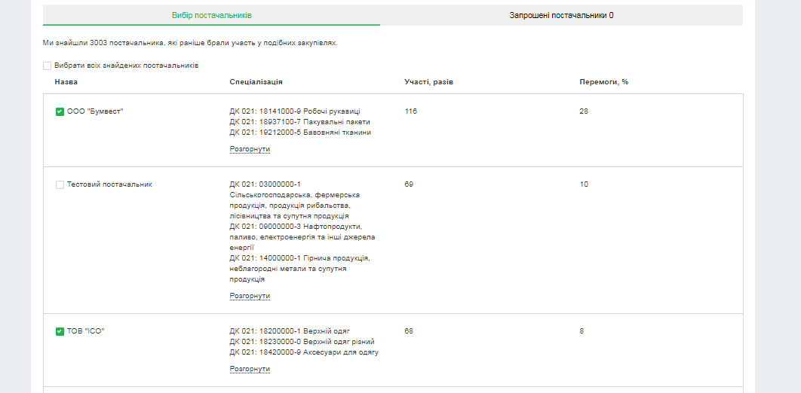The height and width of the screenshot is (393, 801).
Task: Select the ТОВ "ICO" supplier name
Action: 85,331
